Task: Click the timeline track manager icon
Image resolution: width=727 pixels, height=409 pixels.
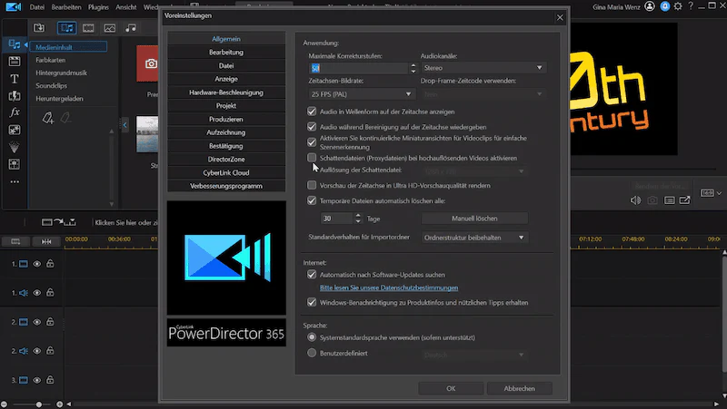Action: point(15,241)
